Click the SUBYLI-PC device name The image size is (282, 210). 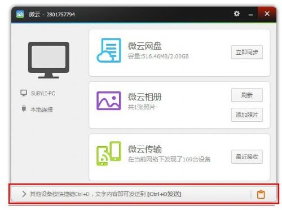[x=43, y=93]
